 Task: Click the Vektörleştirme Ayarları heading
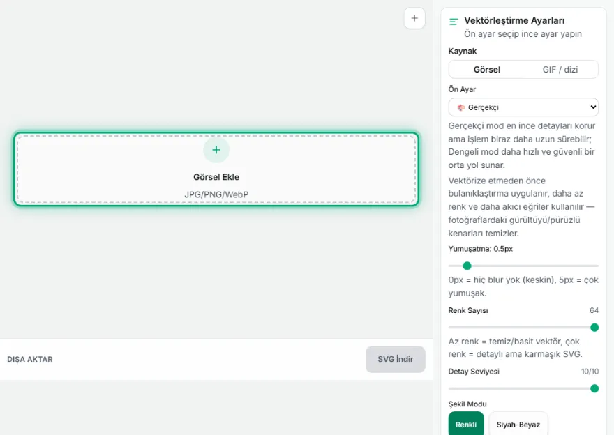point(514,20)
